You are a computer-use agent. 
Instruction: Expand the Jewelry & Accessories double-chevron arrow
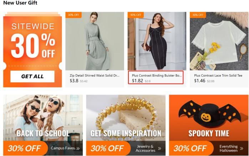[159, 149]
